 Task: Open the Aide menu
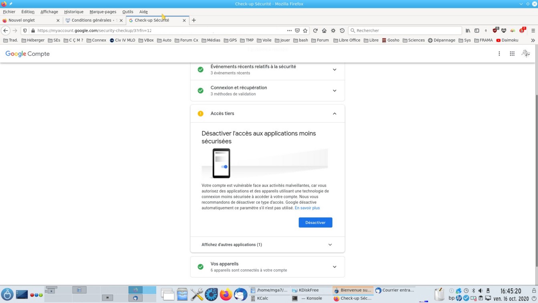(143, 12)
